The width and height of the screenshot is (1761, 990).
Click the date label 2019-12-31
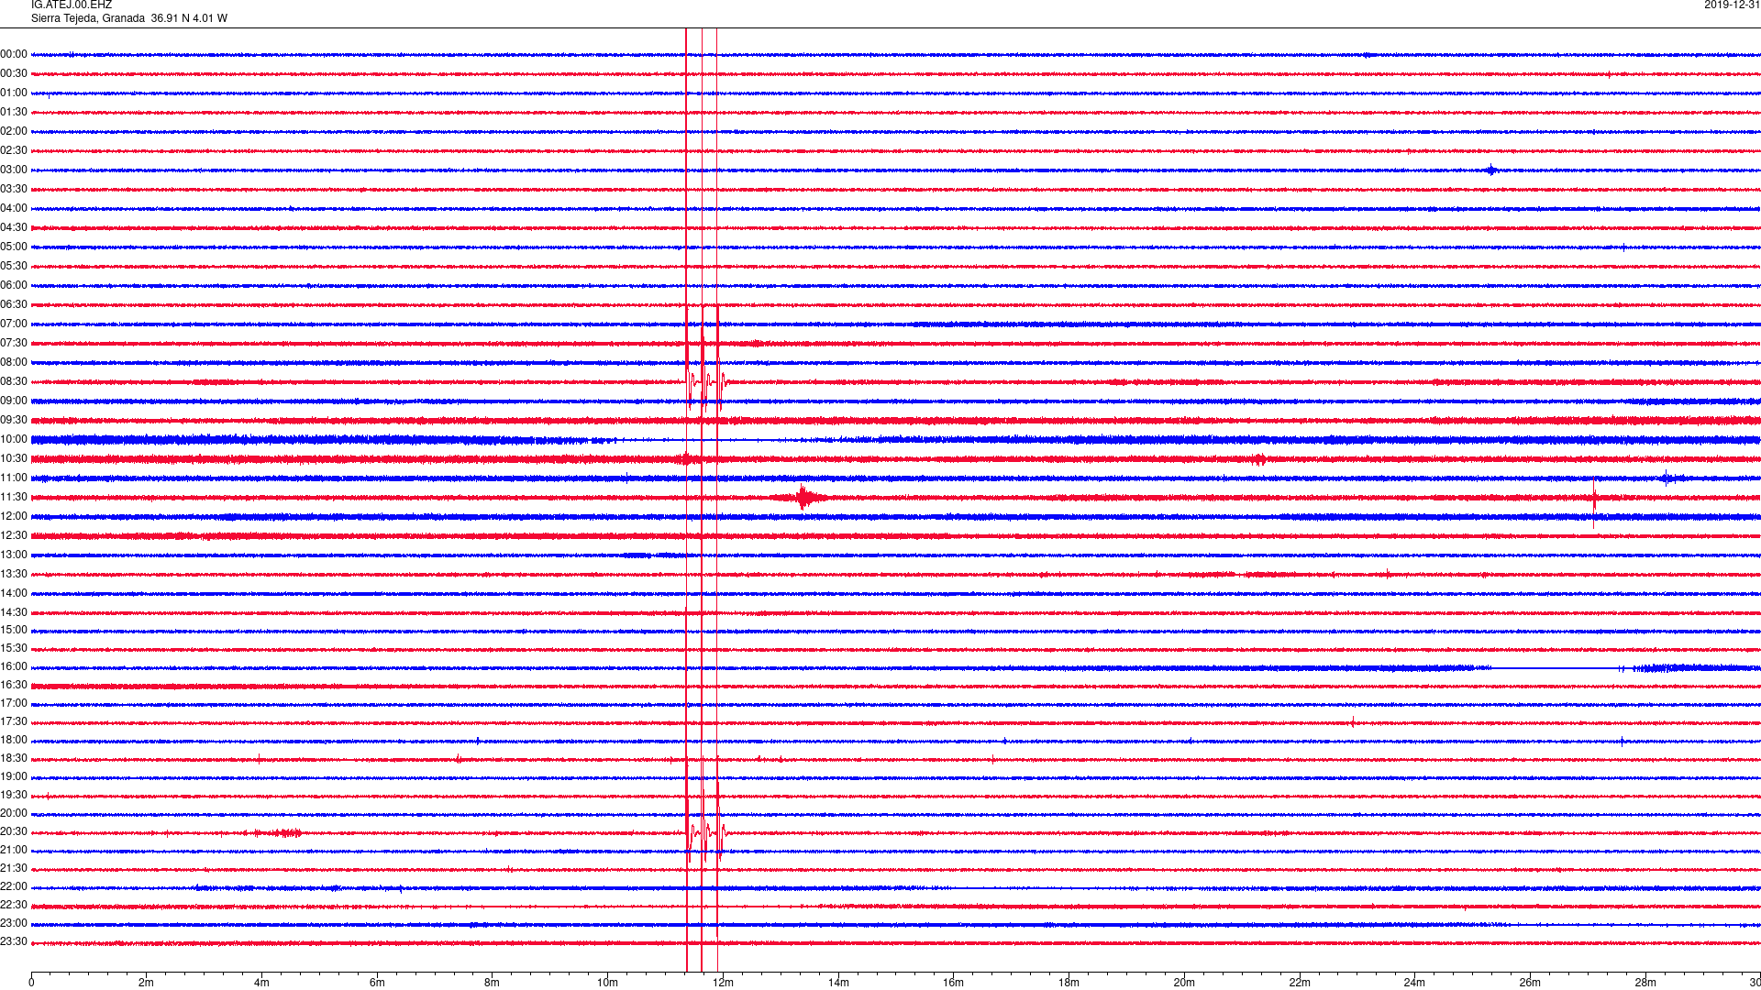tap(1732, 5)
